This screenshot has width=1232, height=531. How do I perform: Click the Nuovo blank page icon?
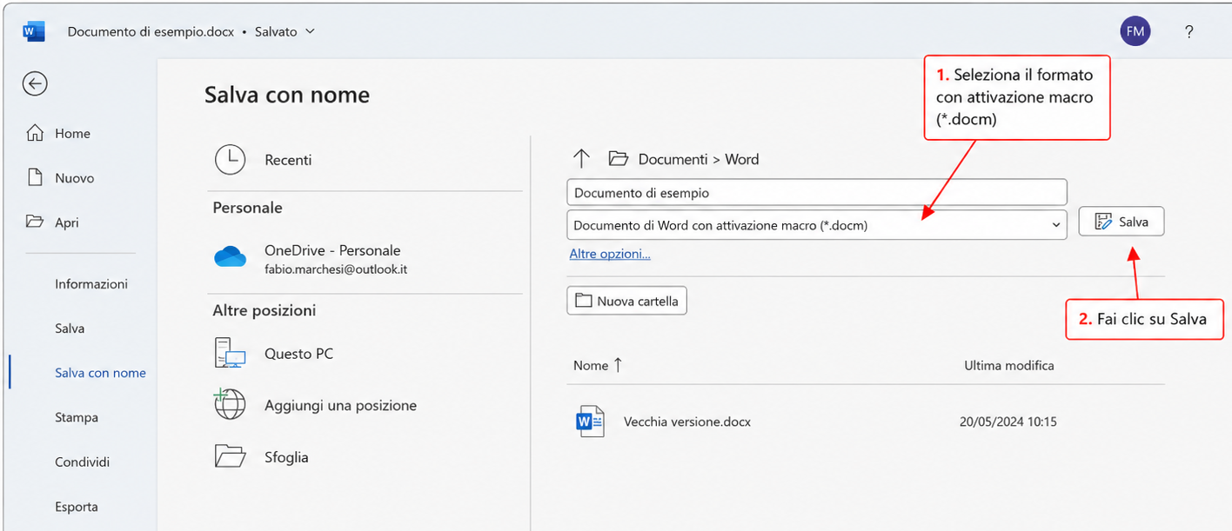(x=35, y=177)
